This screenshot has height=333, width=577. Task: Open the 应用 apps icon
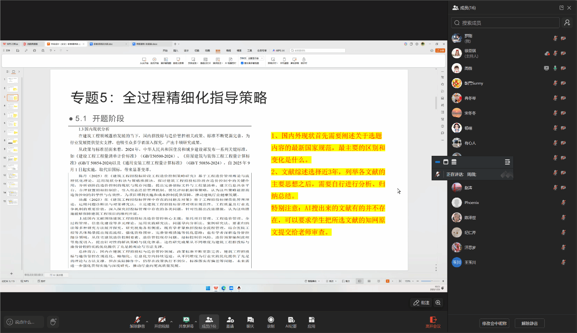tap(311, 322)
